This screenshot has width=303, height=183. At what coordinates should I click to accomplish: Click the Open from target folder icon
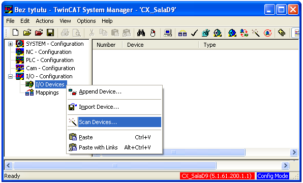pos(39,33)
